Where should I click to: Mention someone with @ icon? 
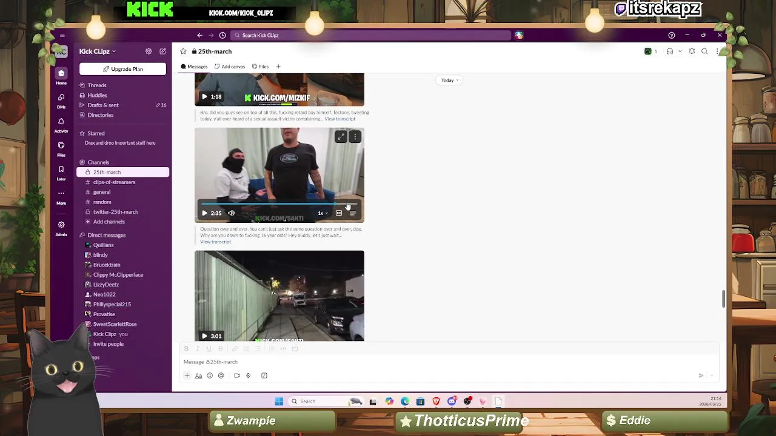point(221,375)
